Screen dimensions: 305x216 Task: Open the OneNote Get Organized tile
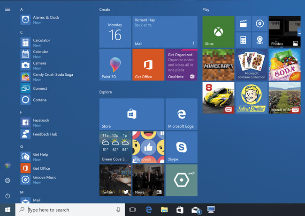(182, 65)
